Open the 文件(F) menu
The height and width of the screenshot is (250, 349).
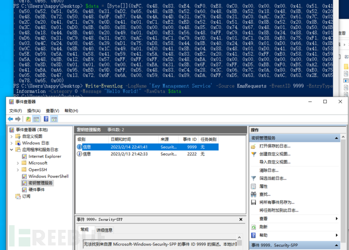click(x=16, y=111)
